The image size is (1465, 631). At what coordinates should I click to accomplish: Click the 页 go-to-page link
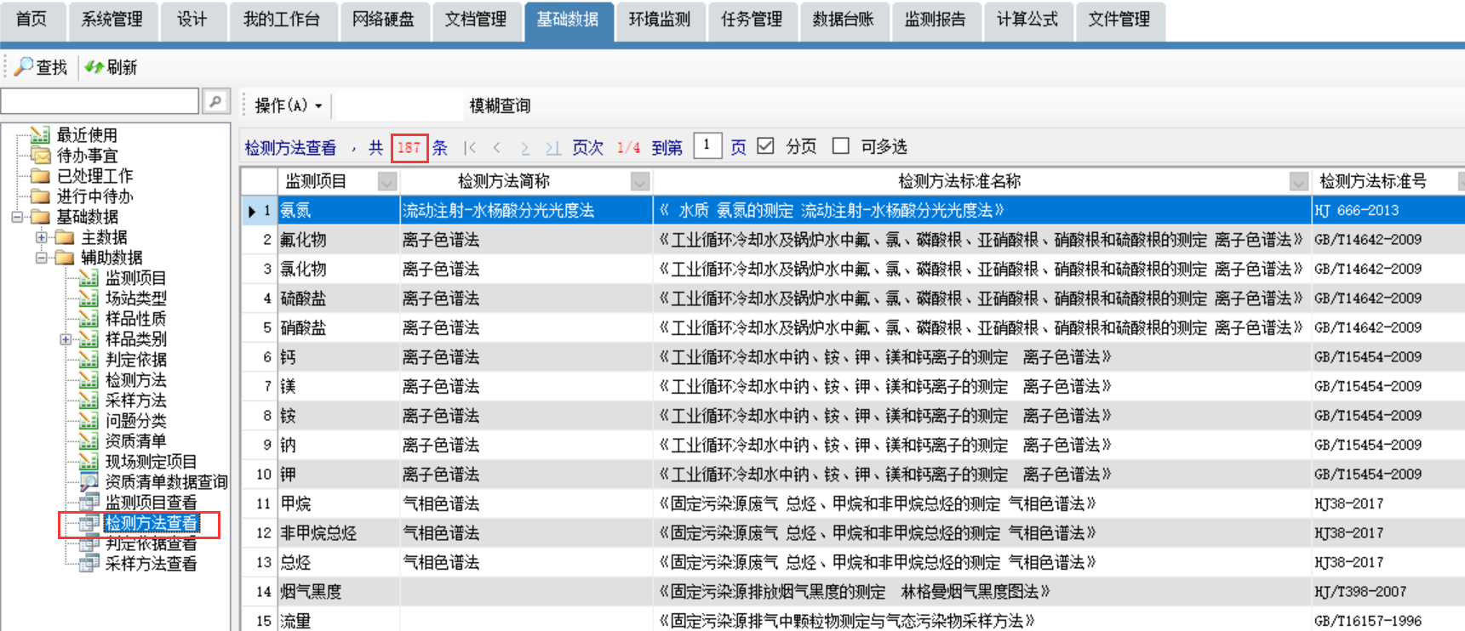coord(738,147)
